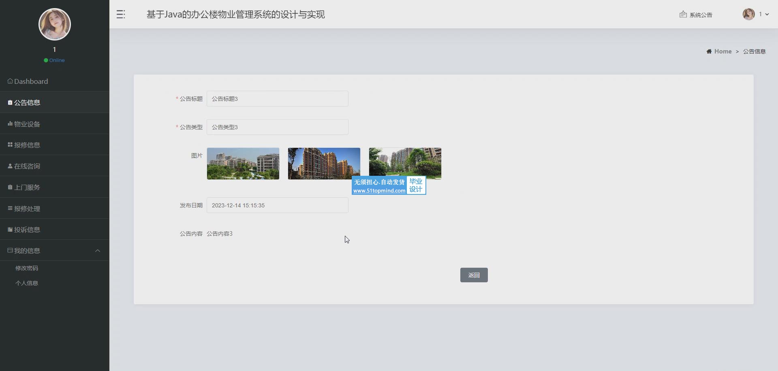Image resolution: width=778 pixels, height=371 pixels.
Task: Focus the 公告类型 input field
Action: (x=278, y=127)
